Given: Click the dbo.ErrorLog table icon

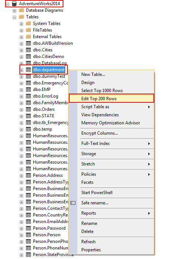Looking at the screenshot, I should click(x=28, y=96).
